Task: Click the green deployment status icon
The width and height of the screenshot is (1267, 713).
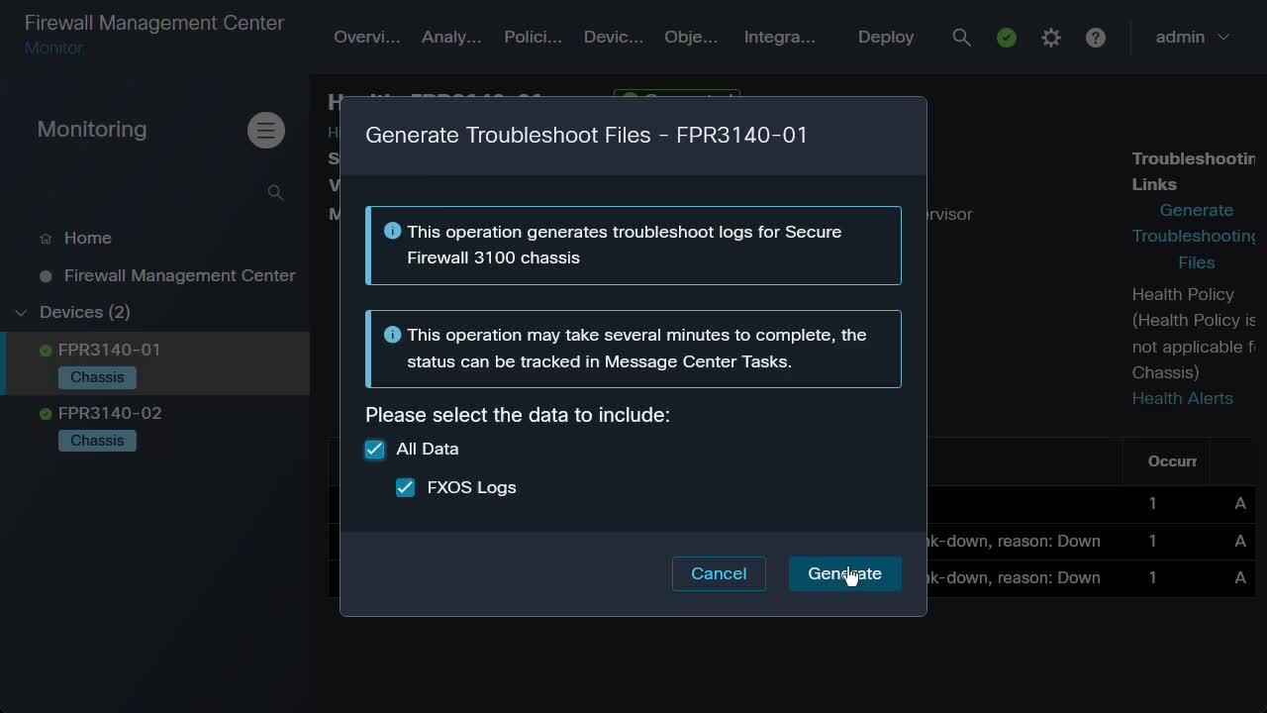Action: pyautogui.click(x=1007, y=38)
